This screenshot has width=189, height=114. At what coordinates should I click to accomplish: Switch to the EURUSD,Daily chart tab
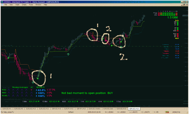point(108,109)
